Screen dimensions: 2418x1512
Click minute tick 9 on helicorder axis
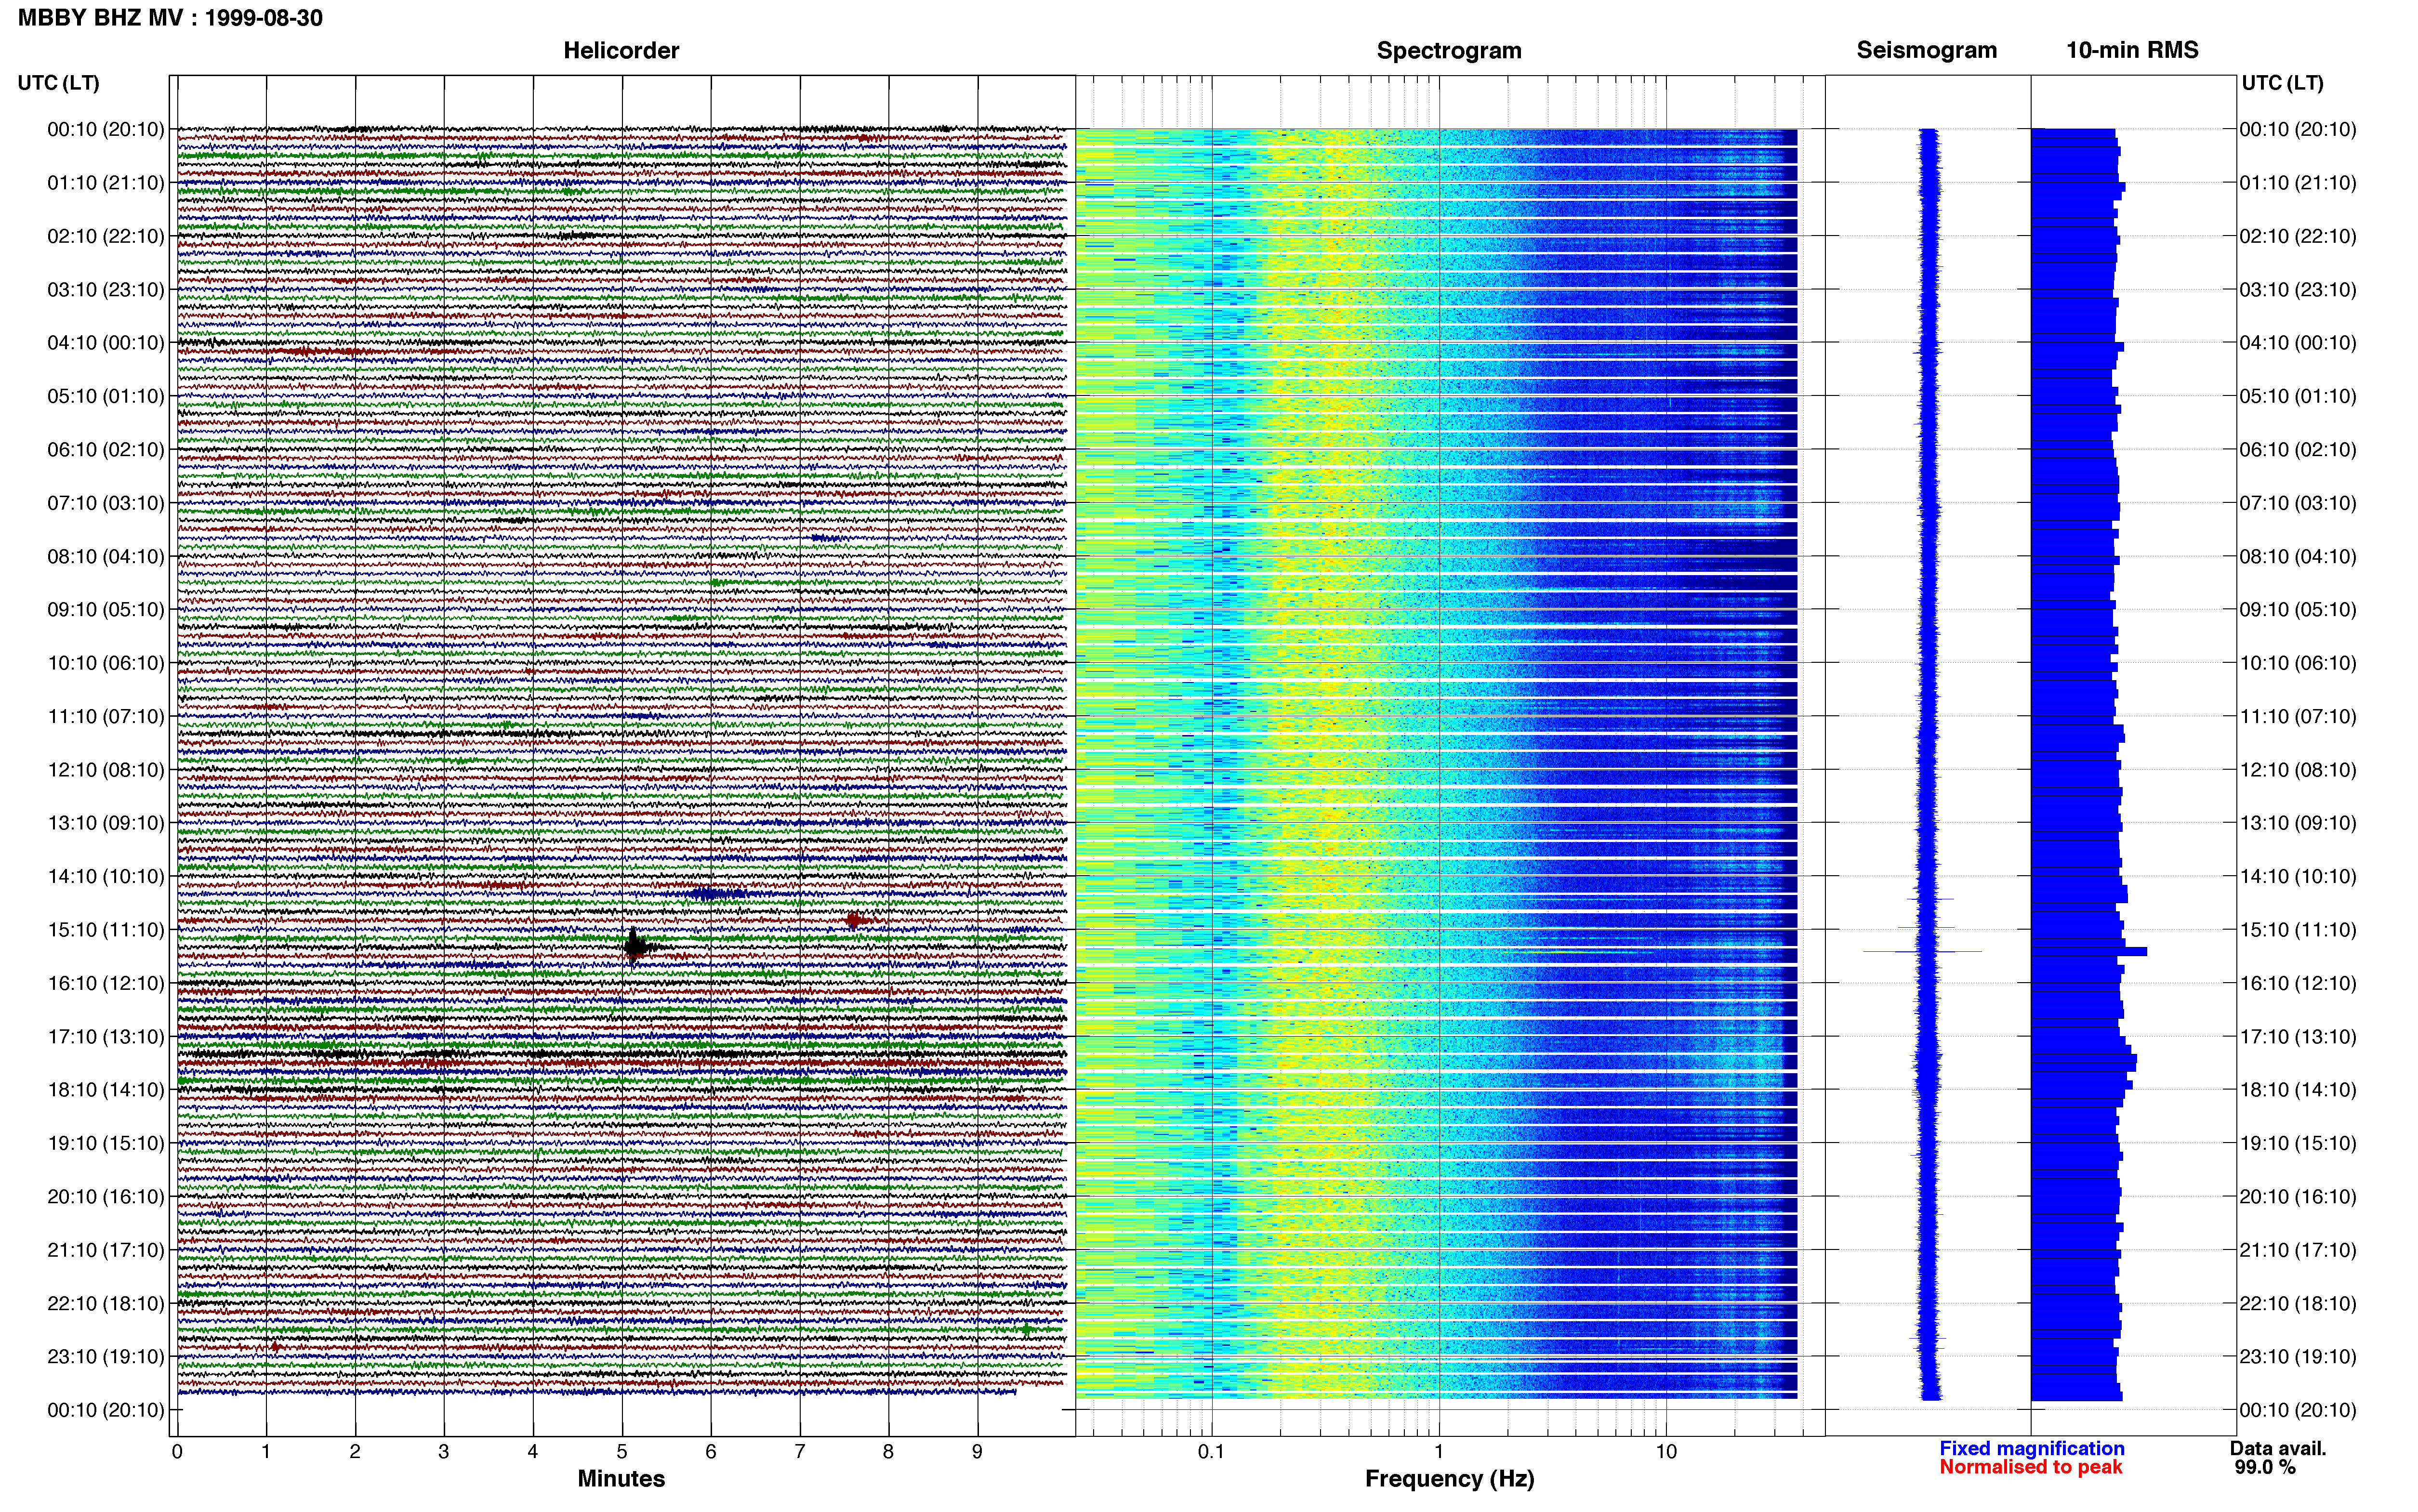977,1451
